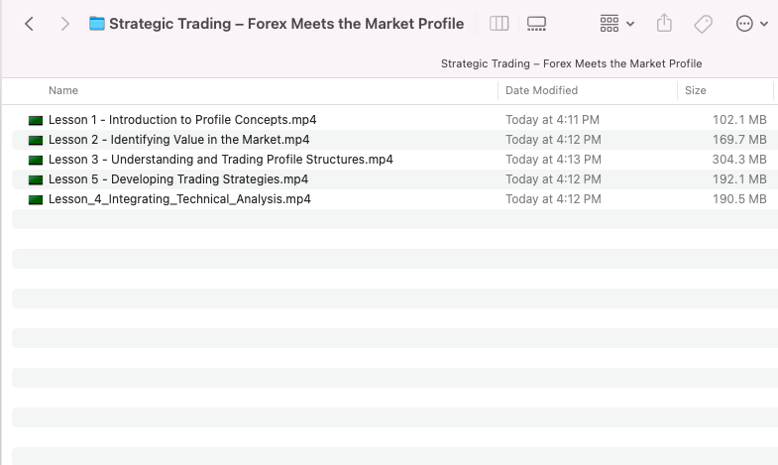Expand the chevron next to the grouping icon
The height and width of the screenshot is (465, 778).
pos(630,24)
